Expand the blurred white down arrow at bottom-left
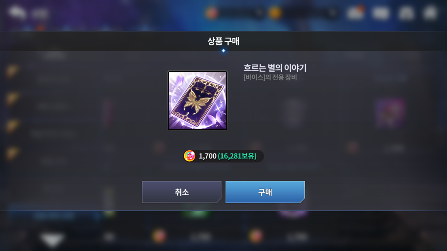Screen dimensions: 447x251 click(52, 240)
